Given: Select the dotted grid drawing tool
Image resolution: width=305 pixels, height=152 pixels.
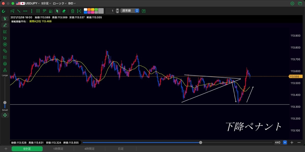Looking at the screenshot, I should (x=38, y=11).
